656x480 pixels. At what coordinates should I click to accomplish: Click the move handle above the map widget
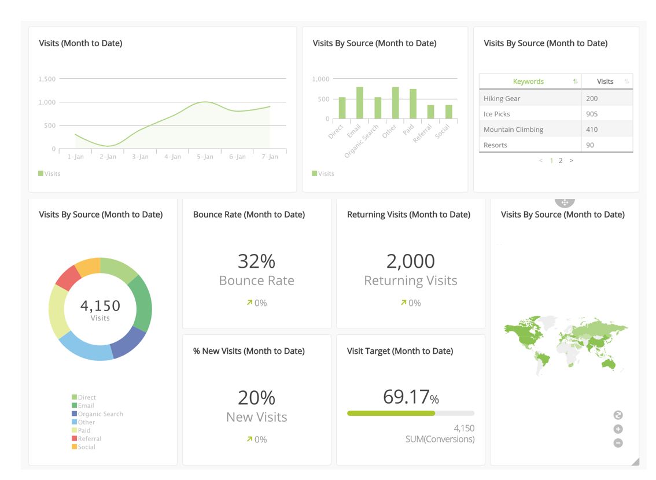click(563, 201)
